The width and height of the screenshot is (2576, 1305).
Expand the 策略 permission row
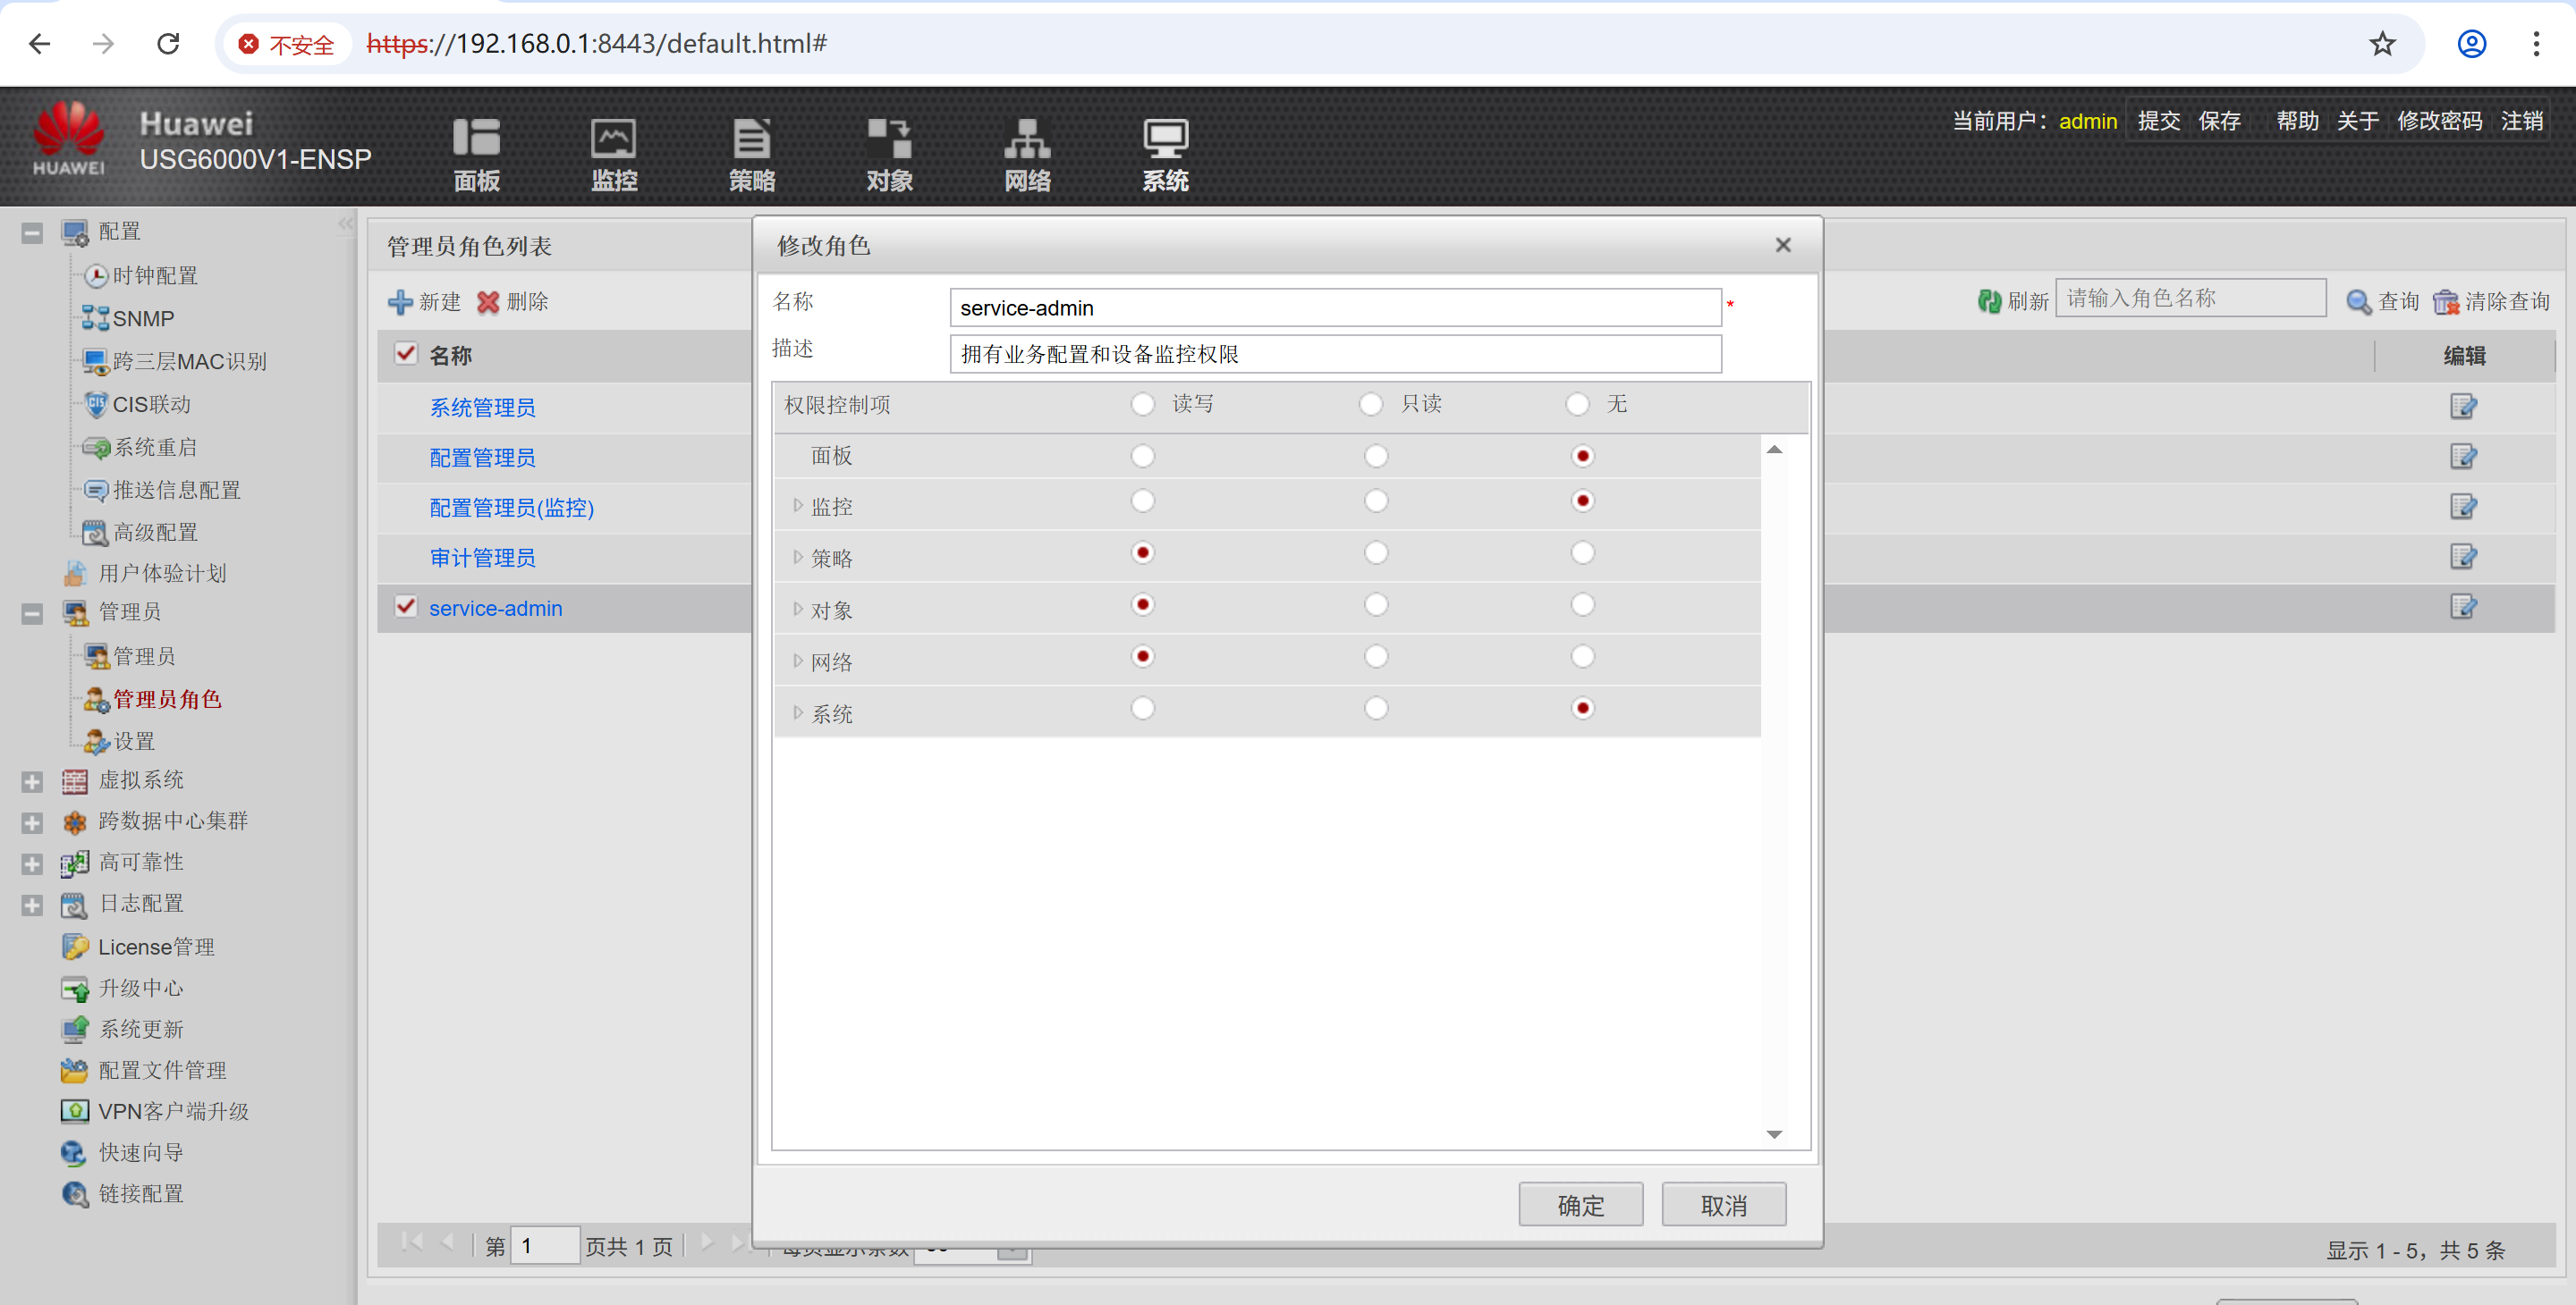(x=797, y=557)
